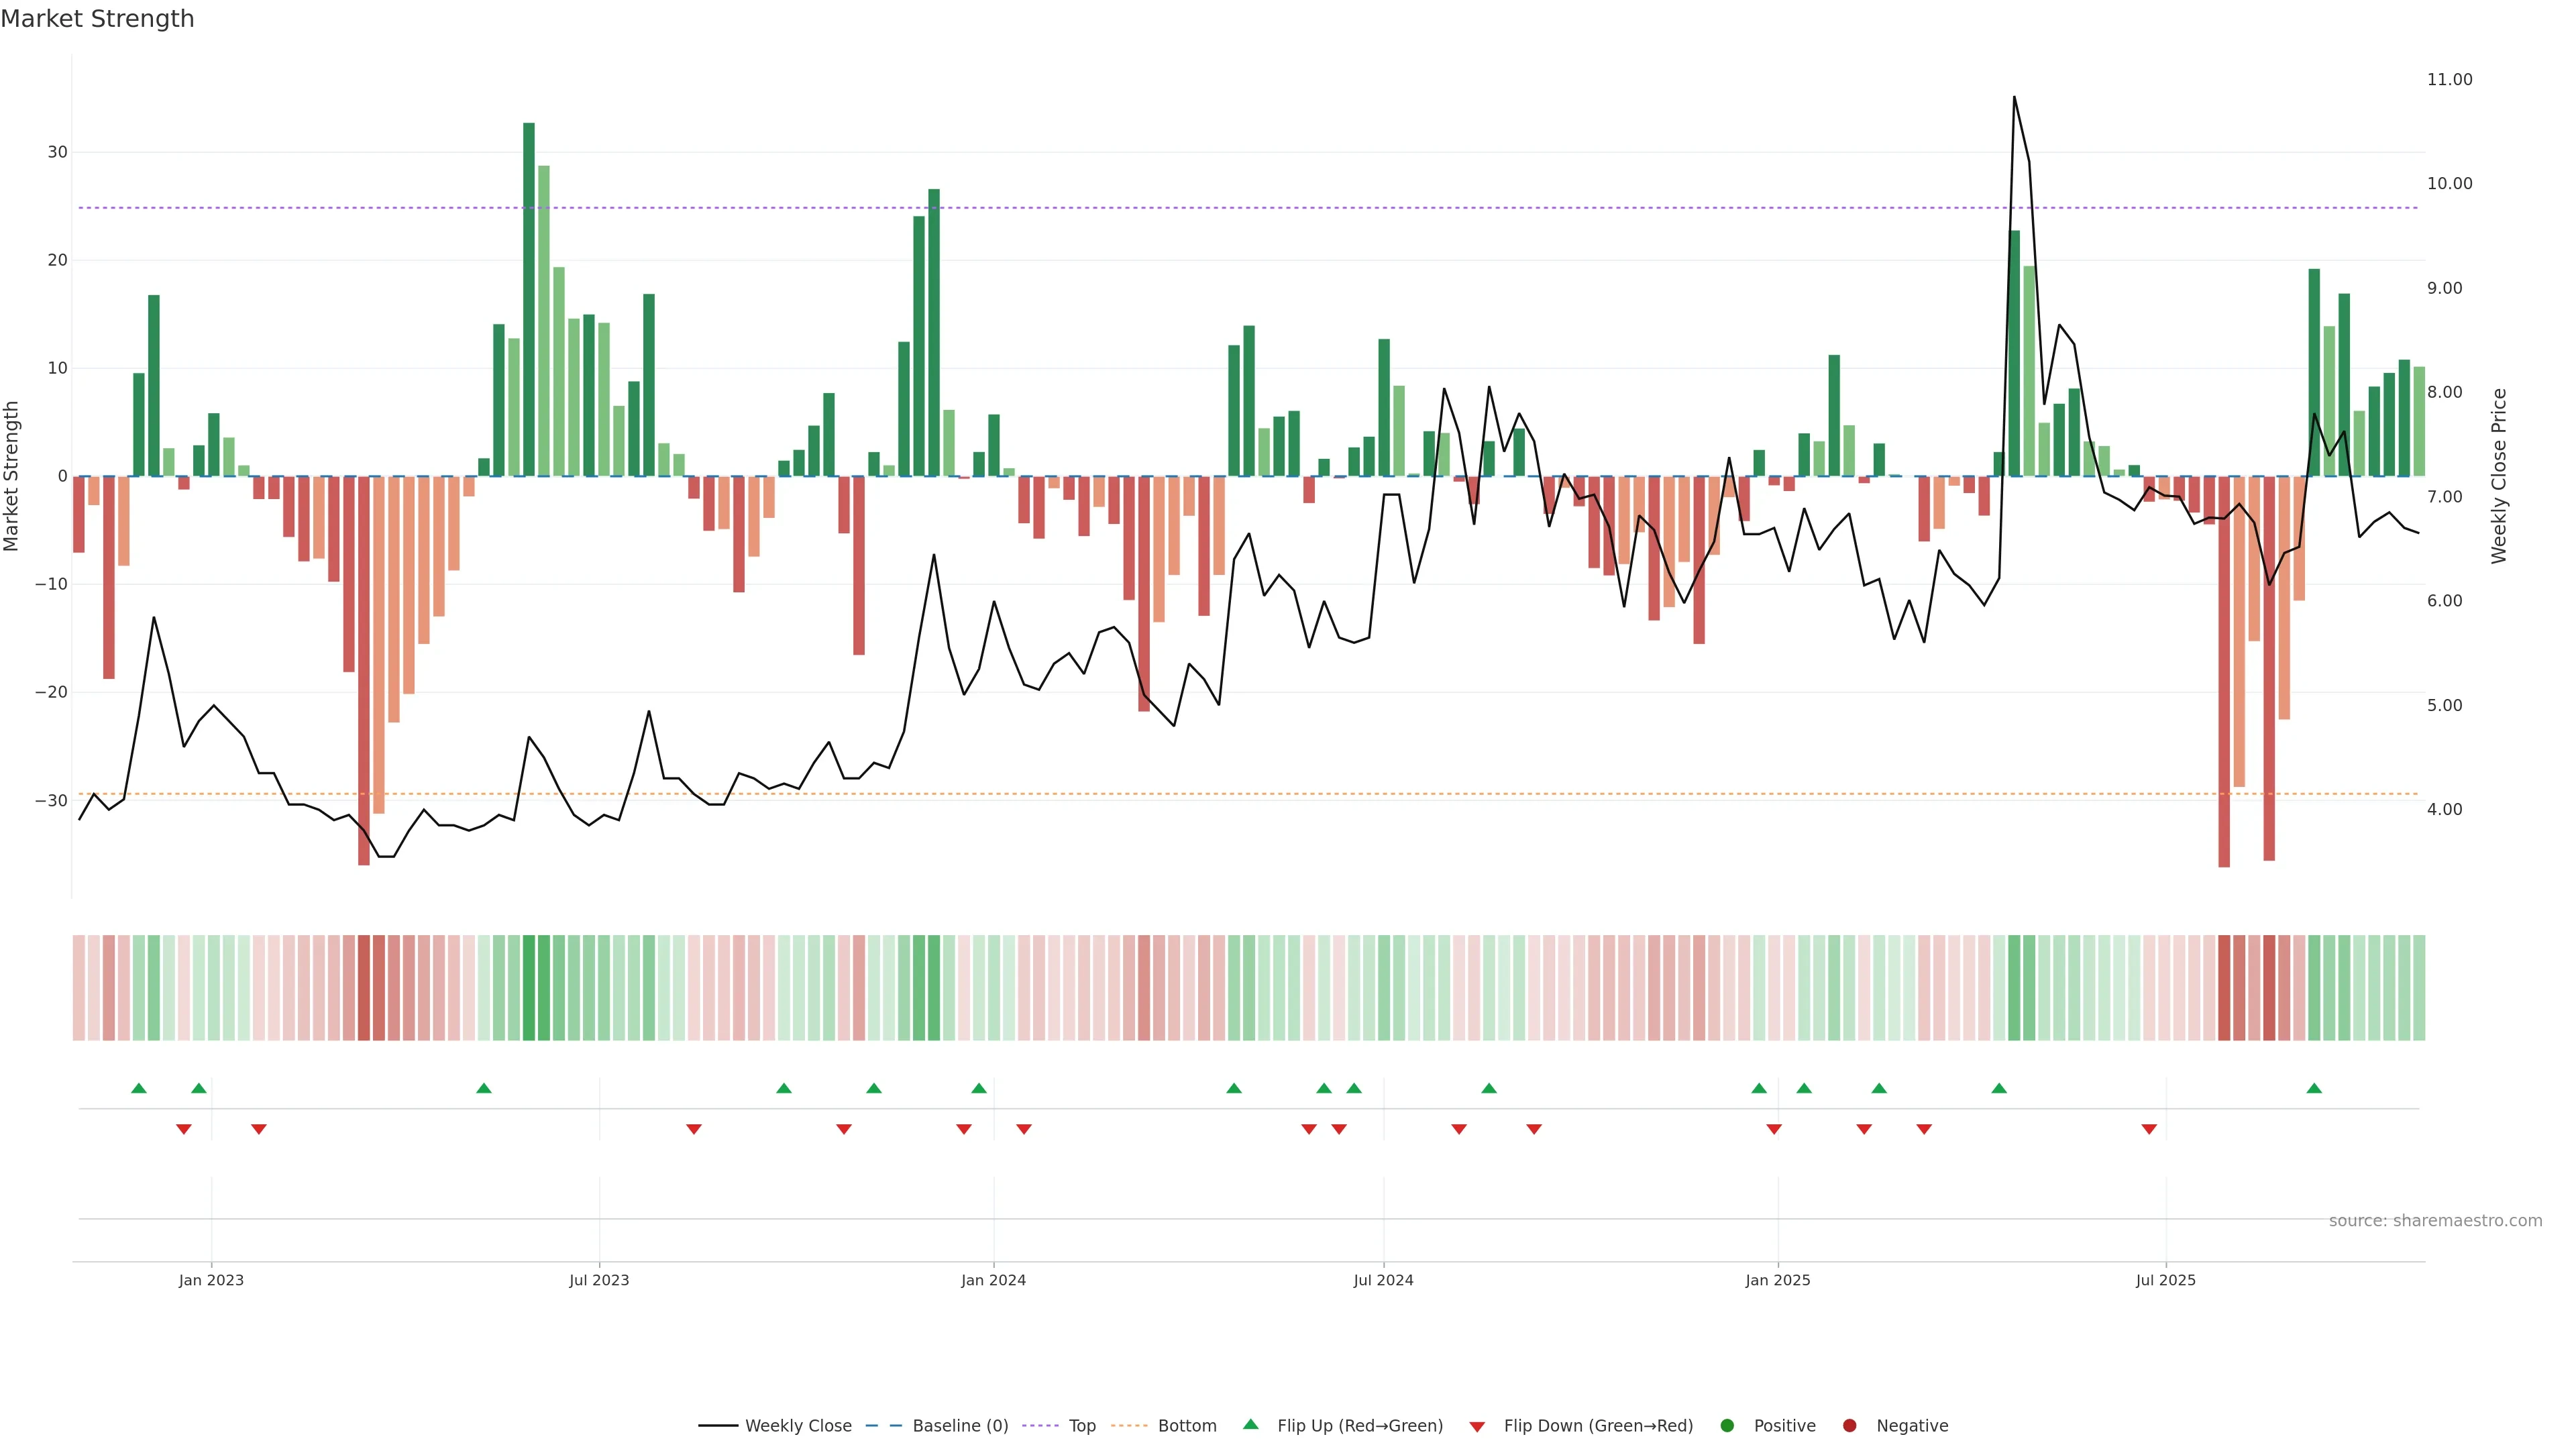Click Flip Down red triangle legend icon
The height and width of the screenshot is (1449, 2576).
(x=1477, y=1426)
